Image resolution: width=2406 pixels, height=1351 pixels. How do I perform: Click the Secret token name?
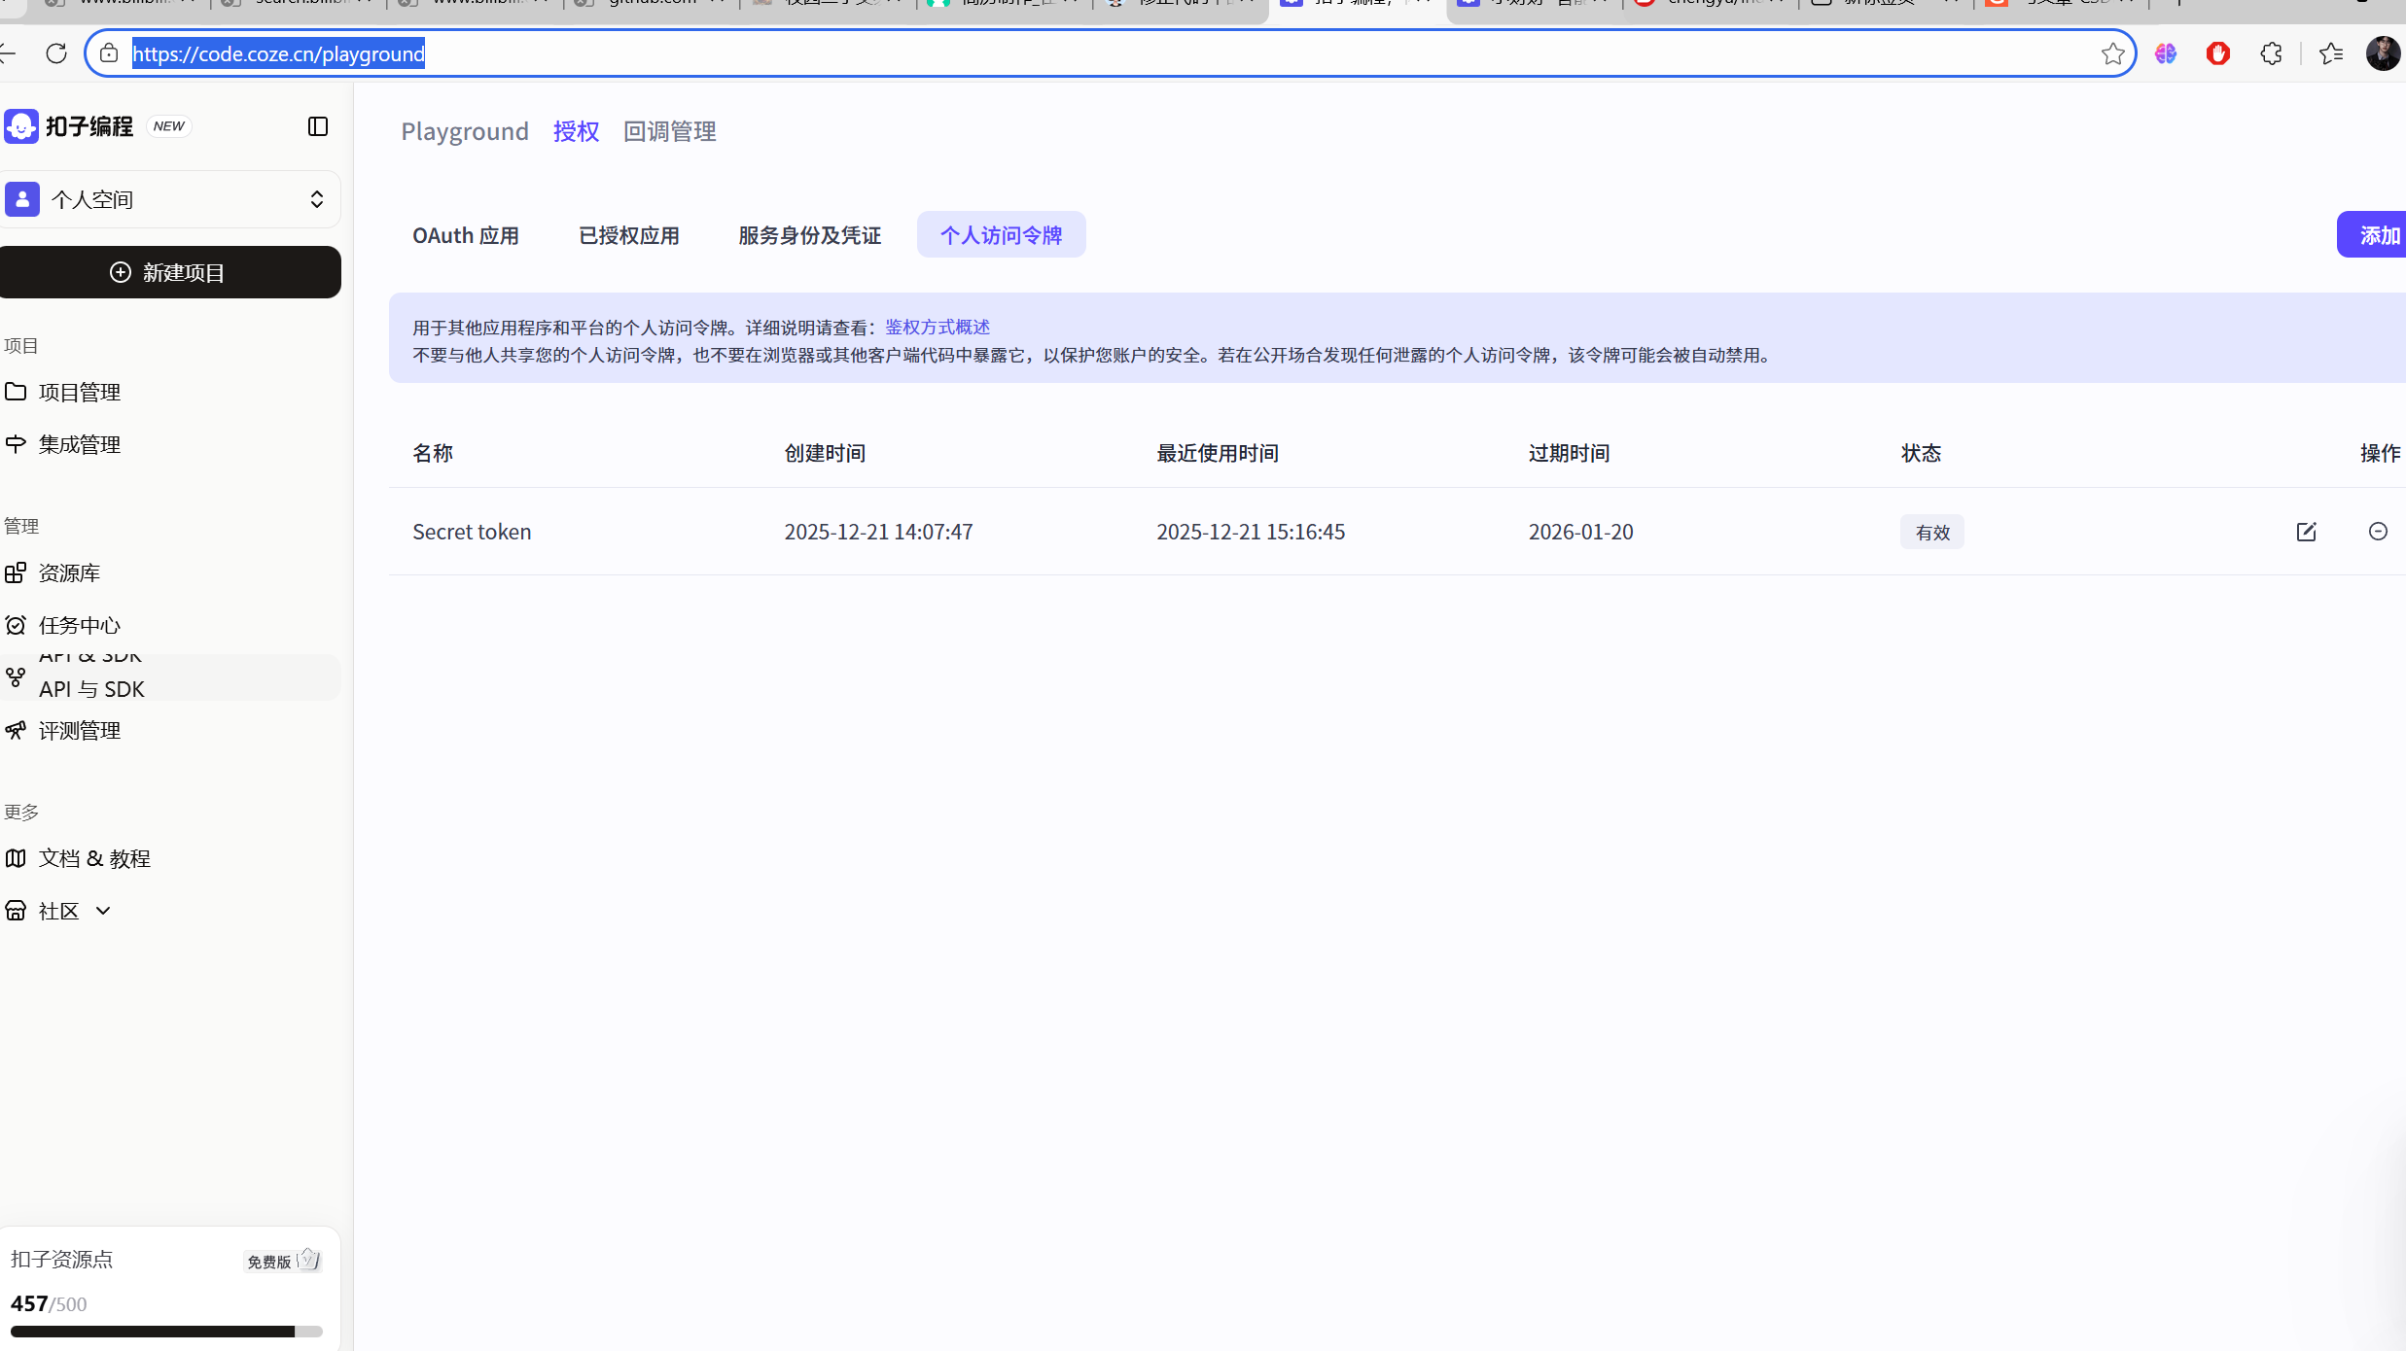coord(472,532)
